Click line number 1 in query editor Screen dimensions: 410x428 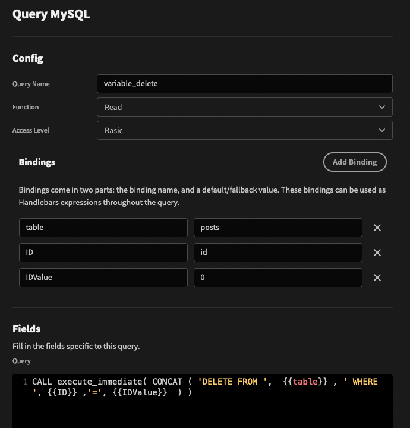click(x=26, y=382)
